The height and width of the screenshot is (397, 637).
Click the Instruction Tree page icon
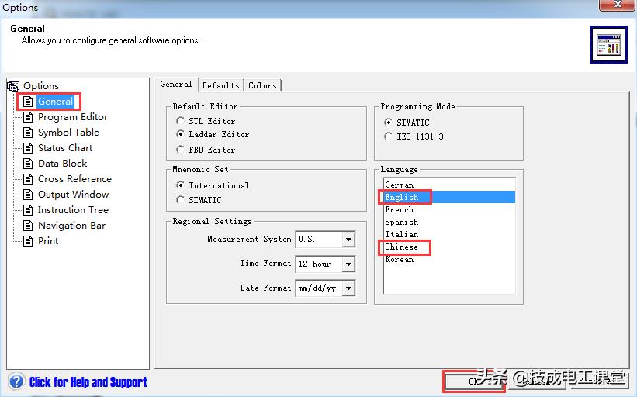pos(28,210)
